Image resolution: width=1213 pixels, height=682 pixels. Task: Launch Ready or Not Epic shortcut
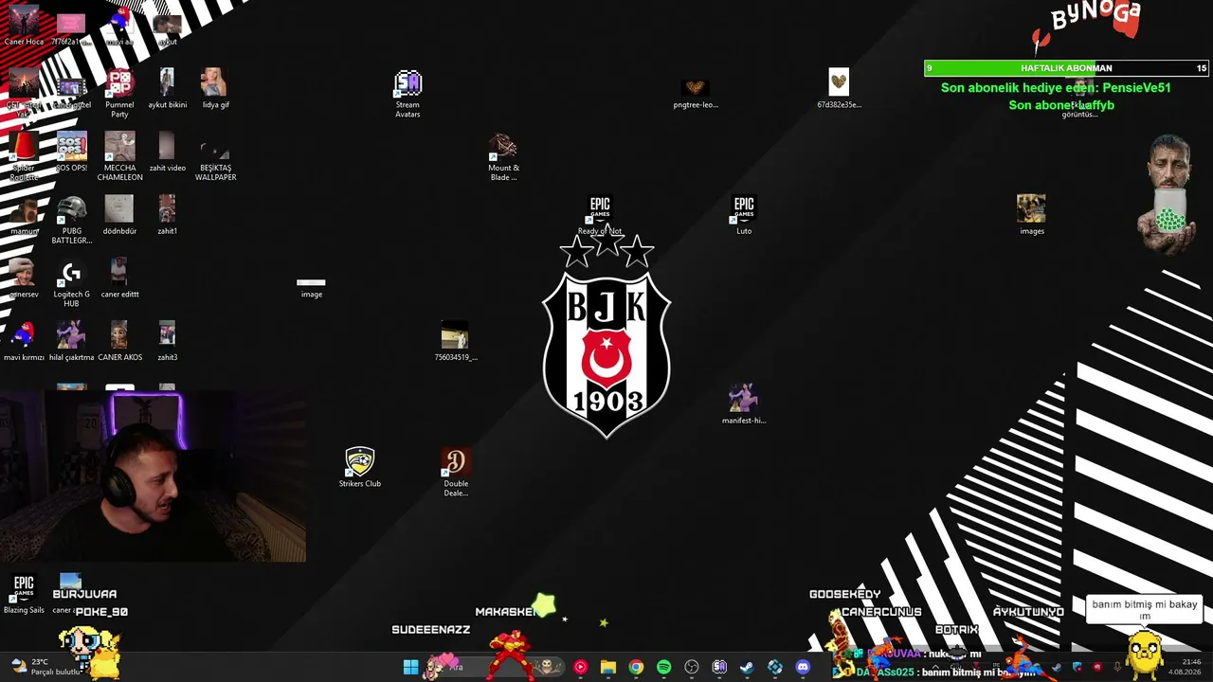point(600,215)
